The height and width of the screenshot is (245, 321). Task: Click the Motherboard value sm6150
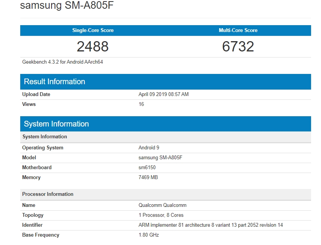[x=147, y=168]
